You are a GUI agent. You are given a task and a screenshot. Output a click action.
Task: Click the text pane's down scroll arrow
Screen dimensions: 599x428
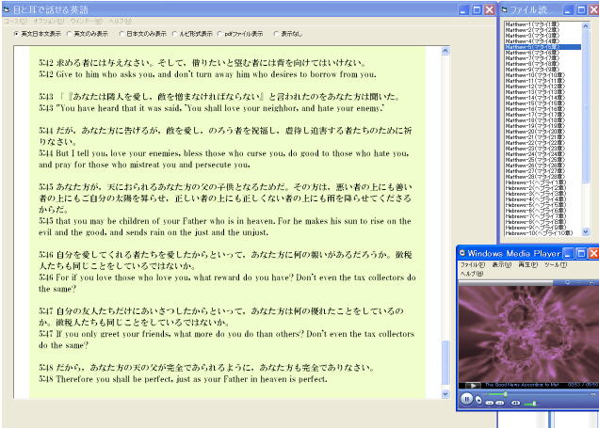(x=445, y=394)
